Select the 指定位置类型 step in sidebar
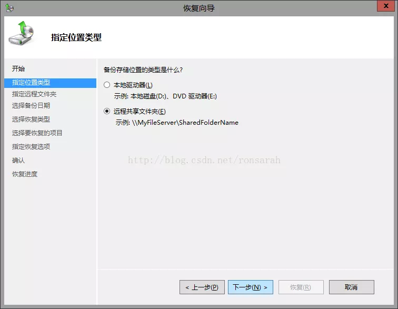The width and height of the screenshot is (398, 309). pyautogui.click(x=31, y=83)
